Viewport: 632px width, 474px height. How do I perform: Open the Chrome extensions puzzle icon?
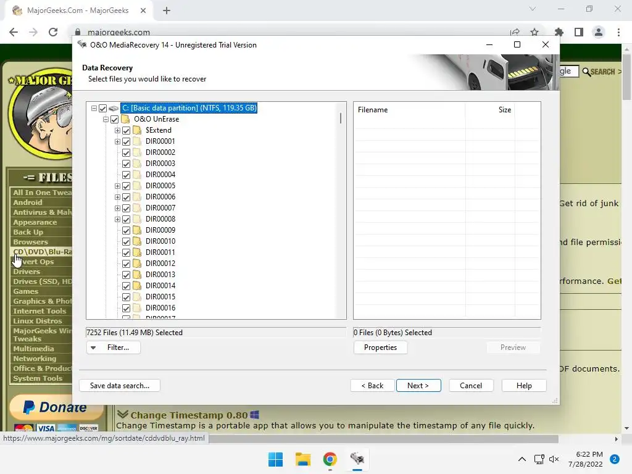559,32
